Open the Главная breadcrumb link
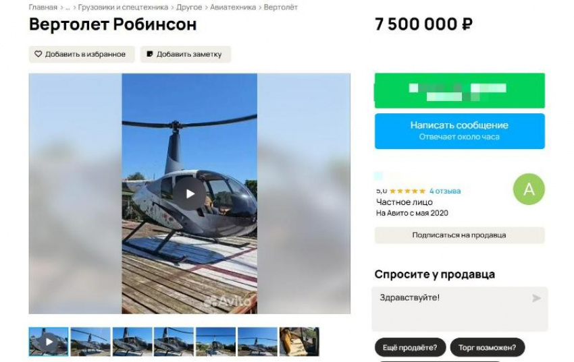This screenshot has width=574, height=362. point(43,7)
